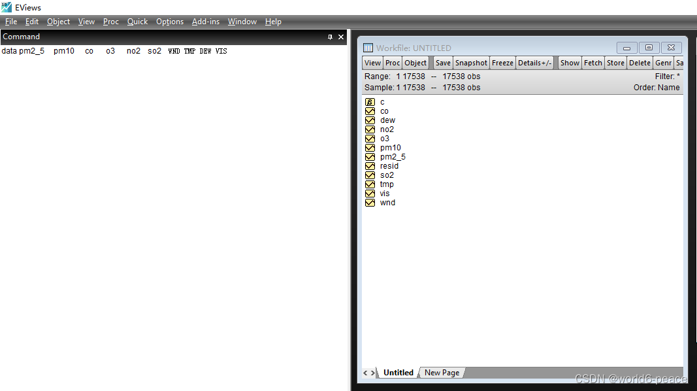Maximize the Workfile window
Image resolution: width=697 pixels, height=391 pixels.
(649, 48)
